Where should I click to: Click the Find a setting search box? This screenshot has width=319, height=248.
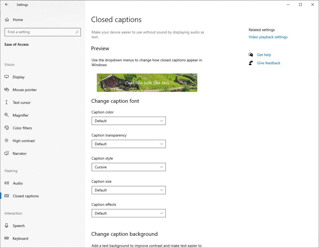[40, 32]
